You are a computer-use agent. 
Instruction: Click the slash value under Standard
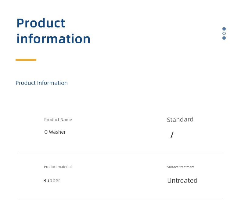coord(172,135)
